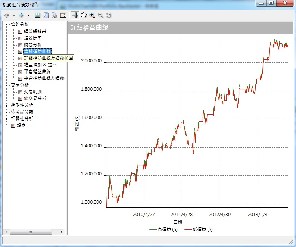The image size is (296, 247).
Task: Click the table icon beside 績效總結果
Action: coord(20,32)
